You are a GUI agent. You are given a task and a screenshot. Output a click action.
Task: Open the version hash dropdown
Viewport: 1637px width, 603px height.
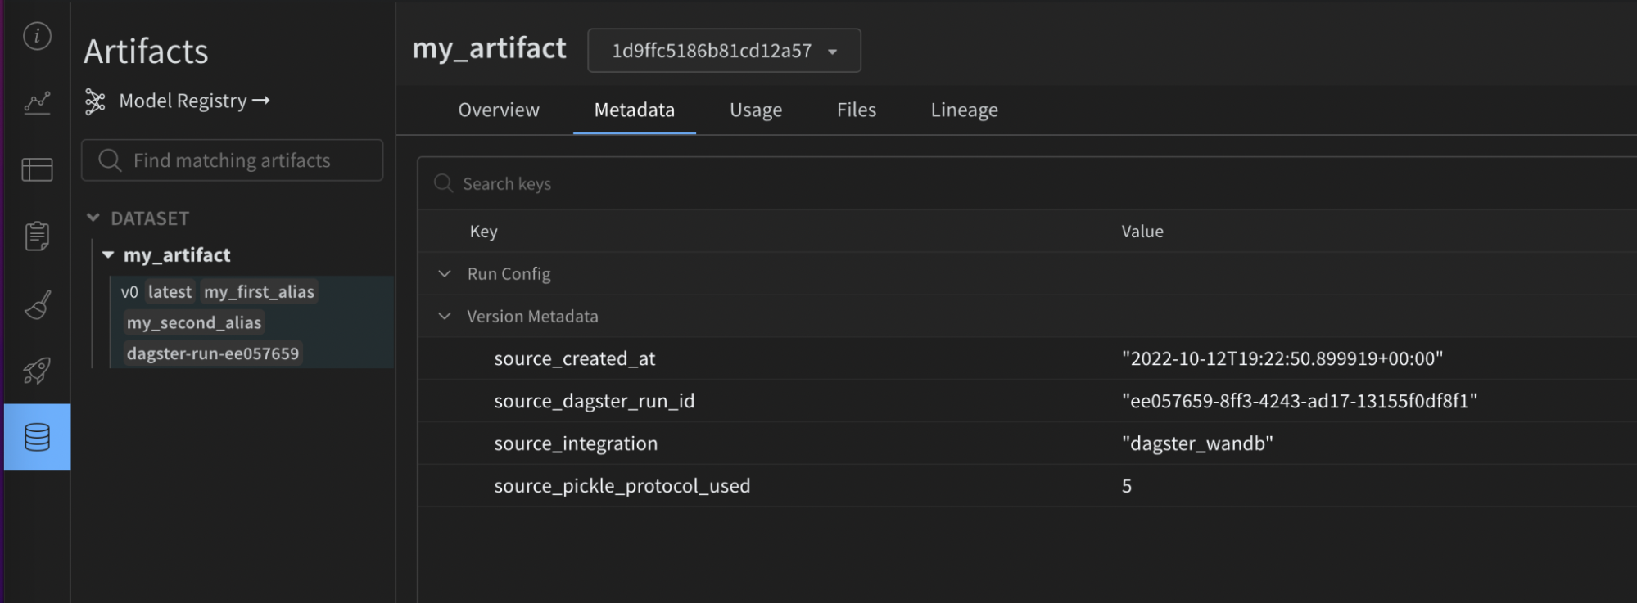724,51
